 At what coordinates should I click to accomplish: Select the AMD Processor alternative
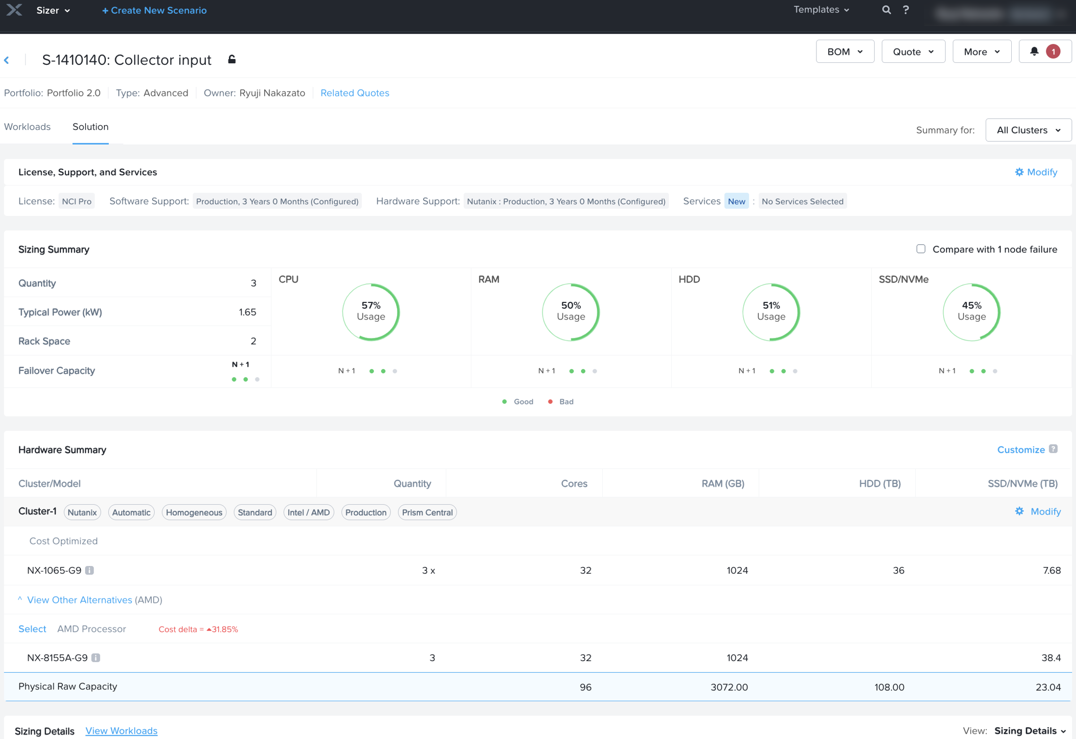[32, 629]
